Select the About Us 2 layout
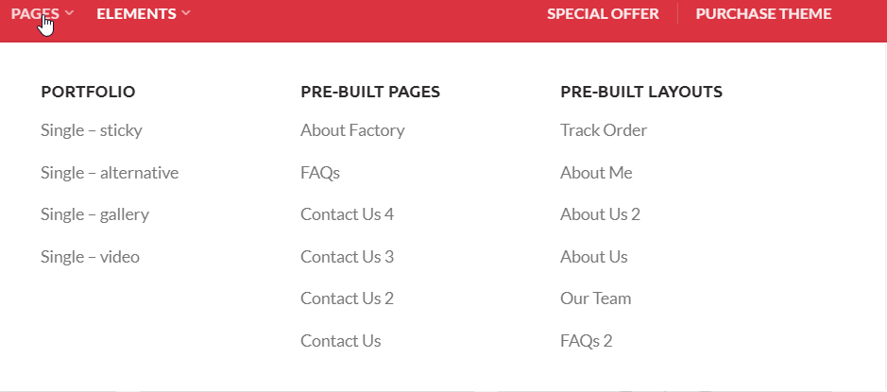887x392 pixels. 600,214
